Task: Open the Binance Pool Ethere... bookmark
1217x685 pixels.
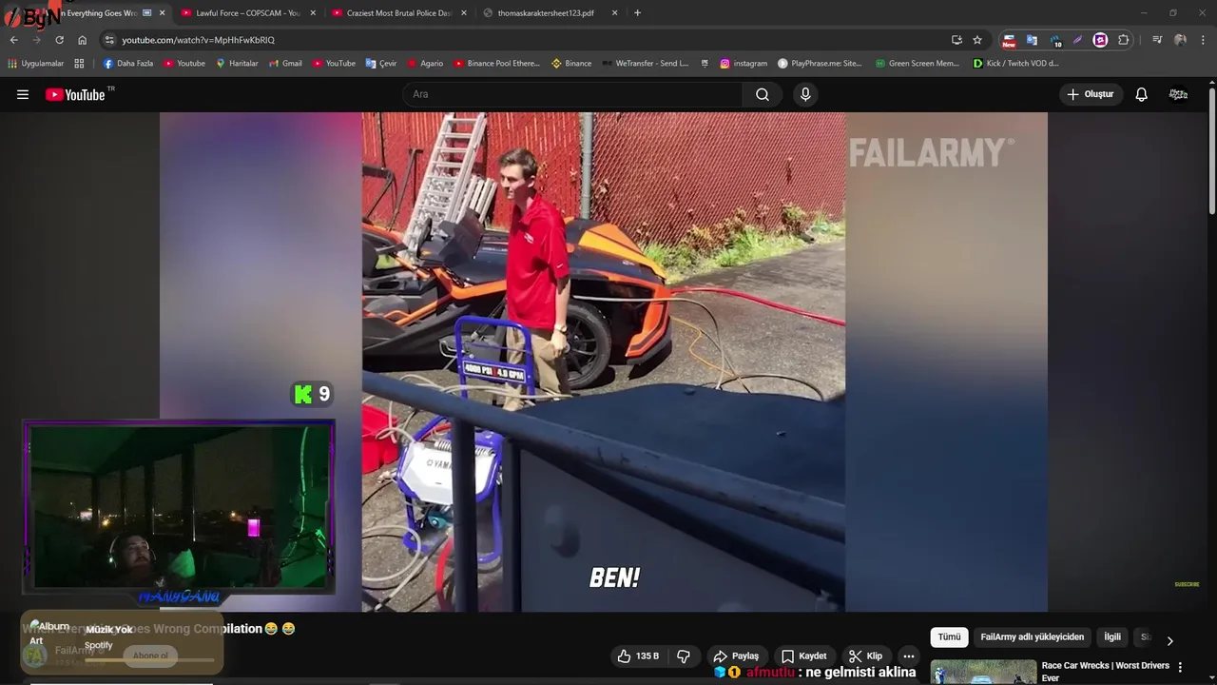Action: 496,64
